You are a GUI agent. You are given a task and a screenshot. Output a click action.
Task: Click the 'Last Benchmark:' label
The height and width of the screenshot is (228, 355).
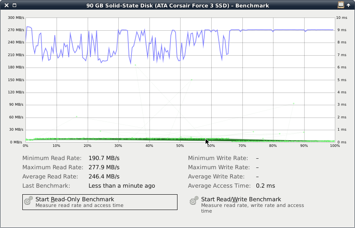pyautogui.click(x=46, y=186)
